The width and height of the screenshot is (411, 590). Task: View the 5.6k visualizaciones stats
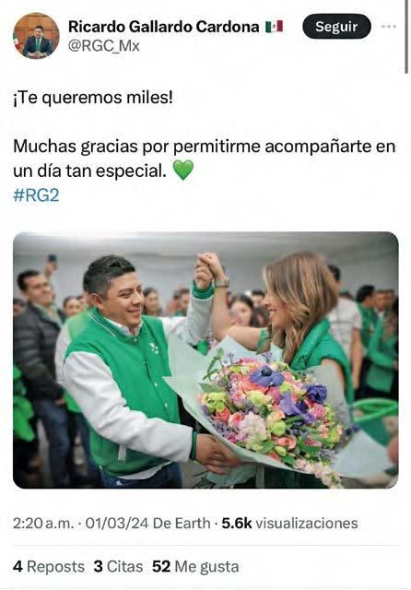[289, 524]
